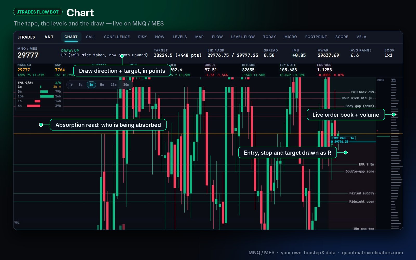Open the MICRO tab

290,37
